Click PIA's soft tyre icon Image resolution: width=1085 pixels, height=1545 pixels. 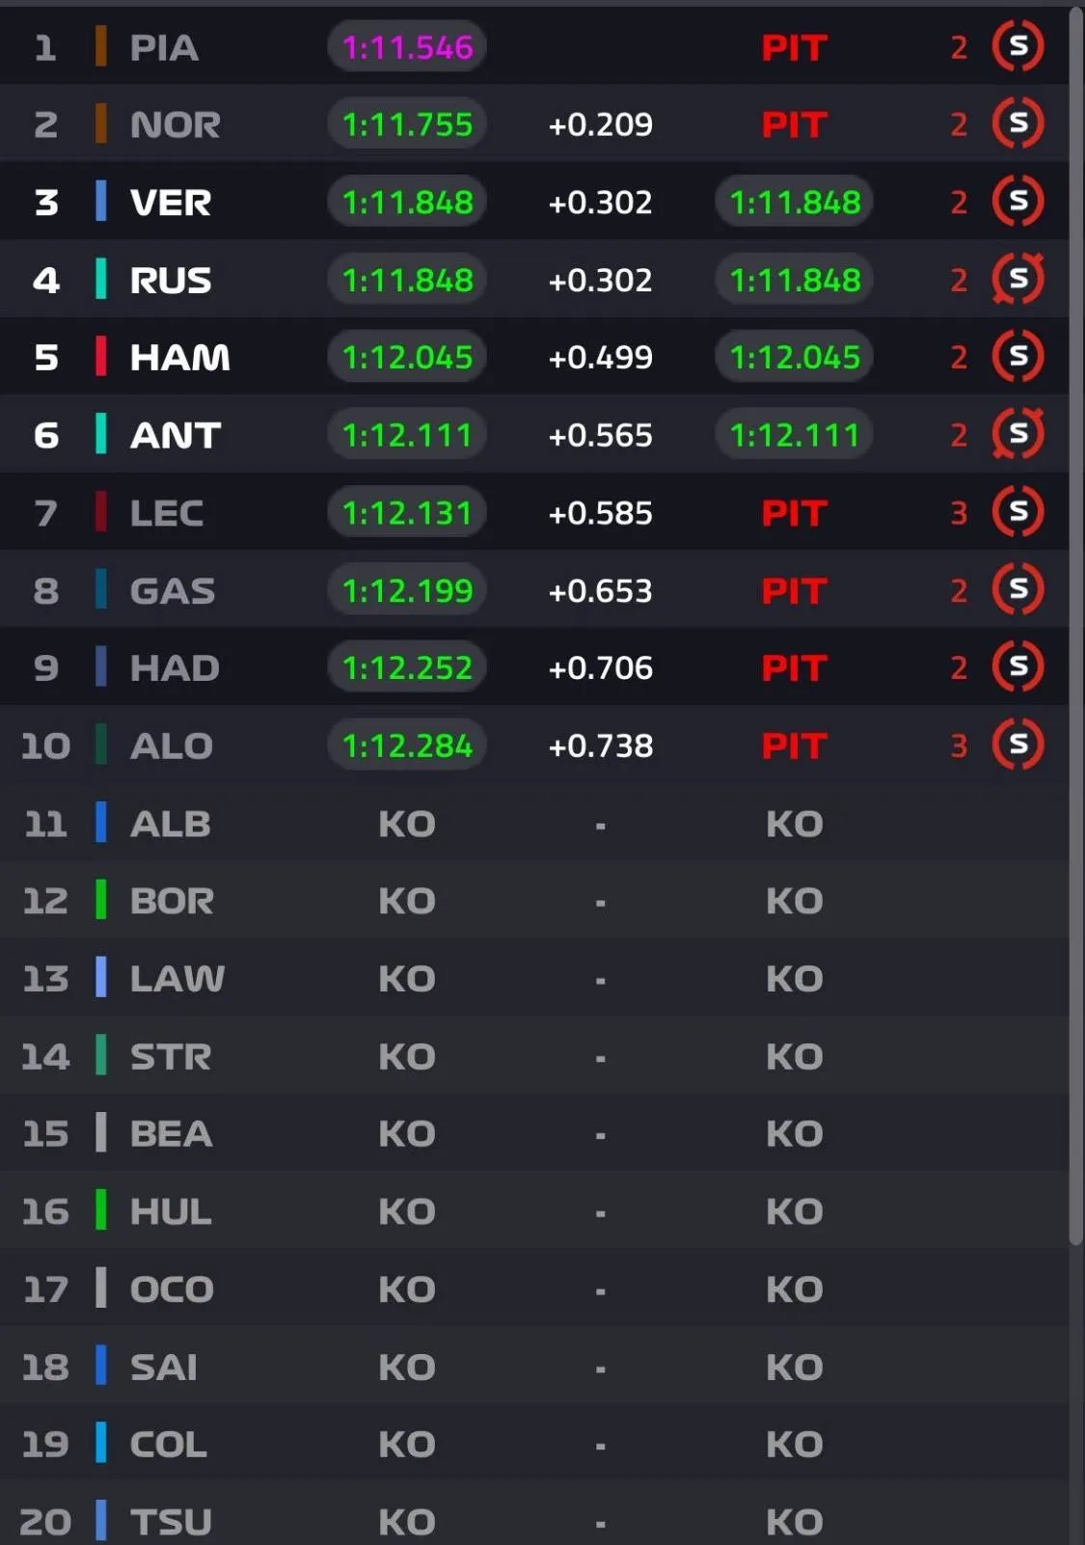(x=1017, y=46)
